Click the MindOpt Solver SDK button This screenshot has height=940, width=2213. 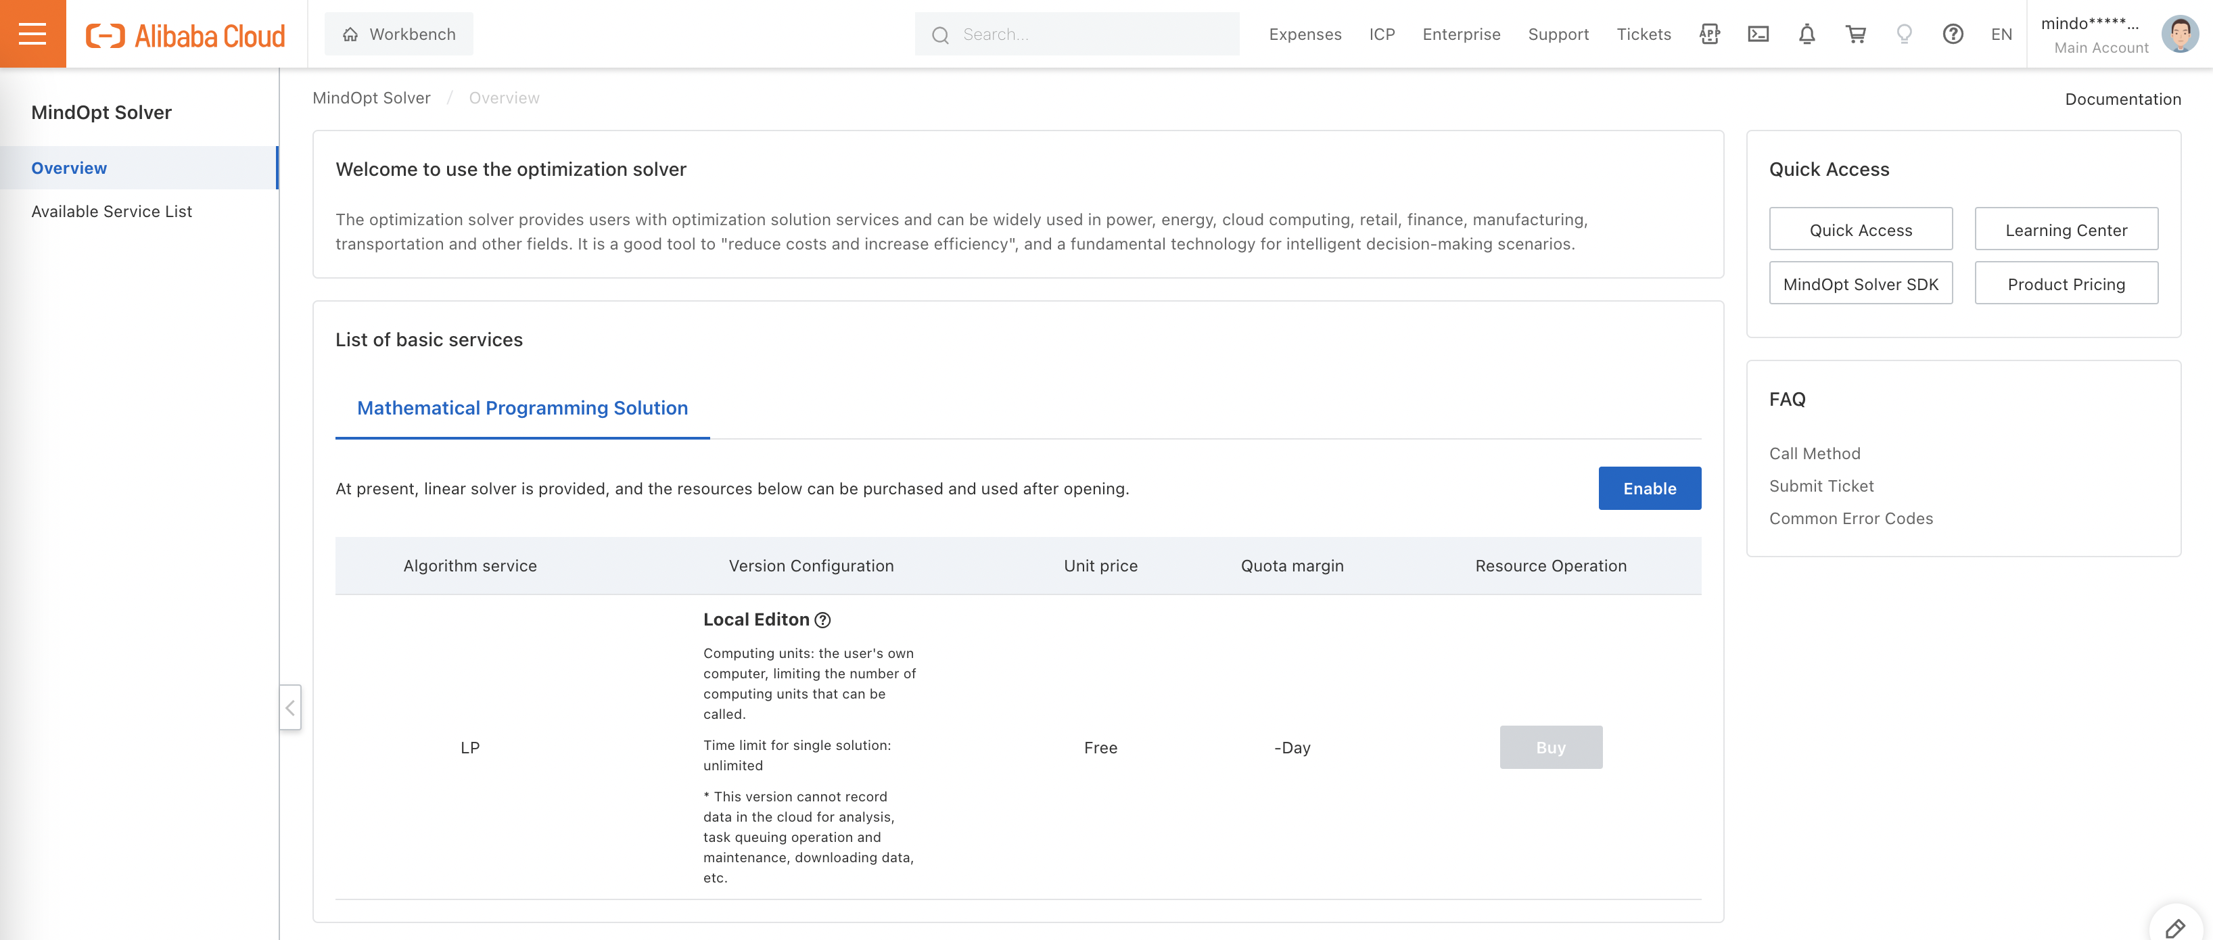click(1860, 282)
